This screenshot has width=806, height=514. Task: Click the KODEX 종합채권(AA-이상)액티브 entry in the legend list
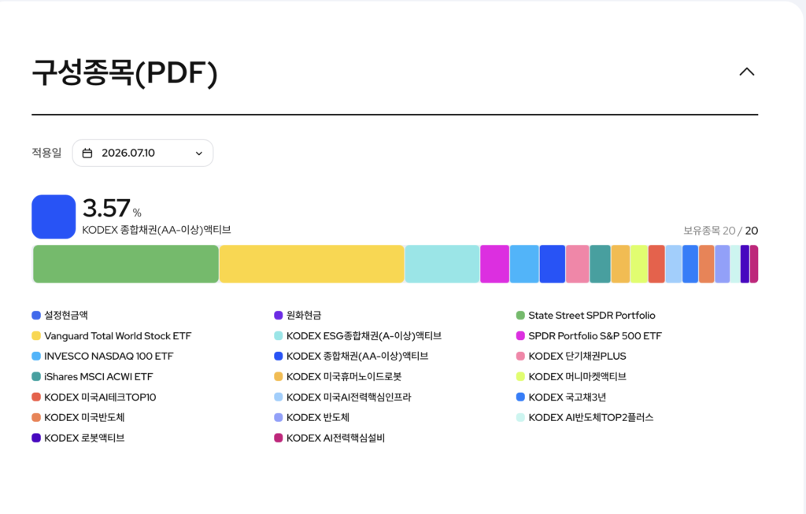coord(351,356)
